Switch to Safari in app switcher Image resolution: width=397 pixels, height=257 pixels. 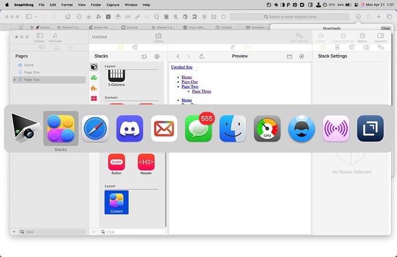(95, 128)
